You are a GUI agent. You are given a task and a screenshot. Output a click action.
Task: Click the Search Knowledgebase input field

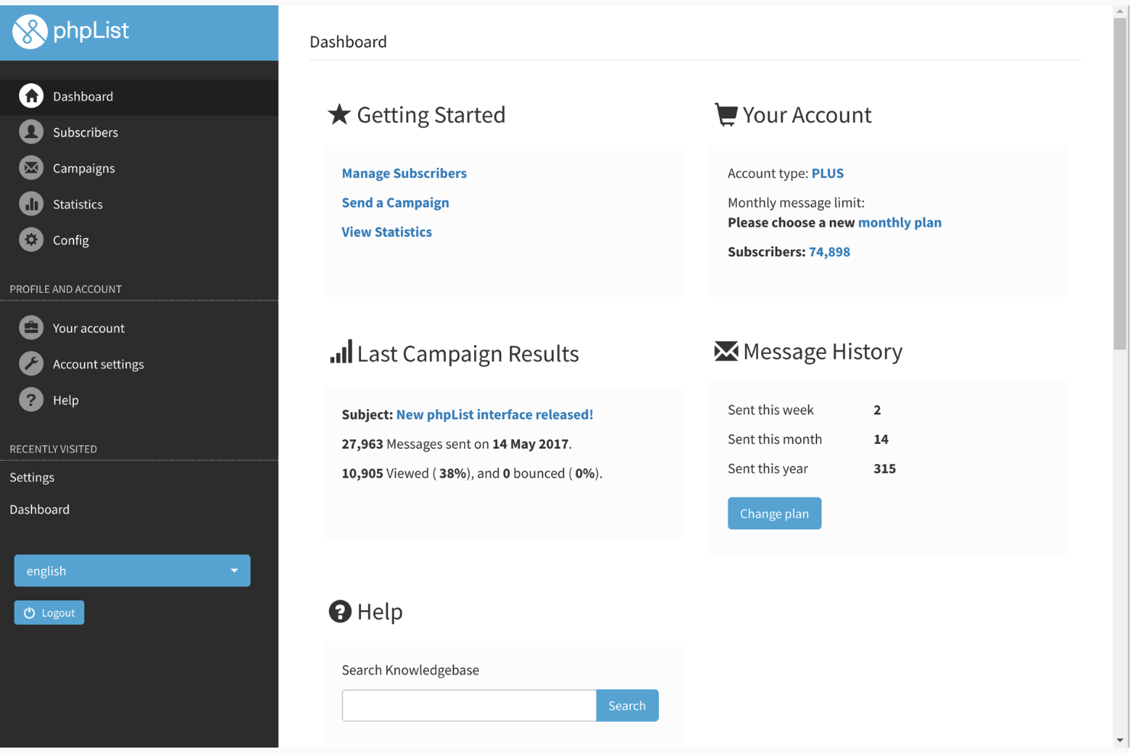pos(469,706)
